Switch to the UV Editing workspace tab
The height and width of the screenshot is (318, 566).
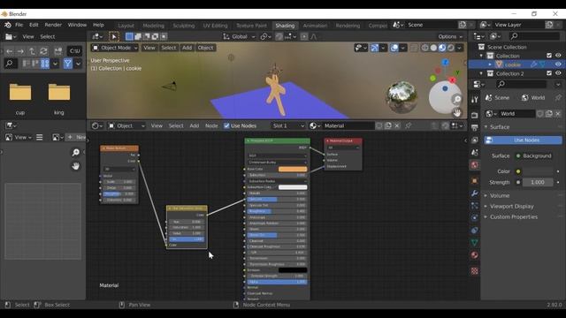tap(215, 26)
